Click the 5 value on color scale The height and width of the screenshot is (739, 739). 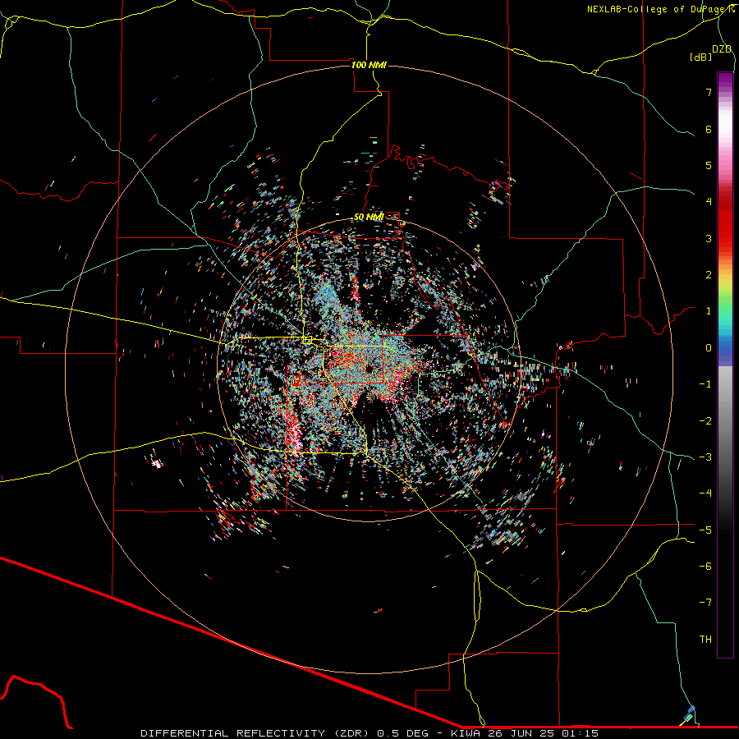pyautogui.click(x=709, y=165)
